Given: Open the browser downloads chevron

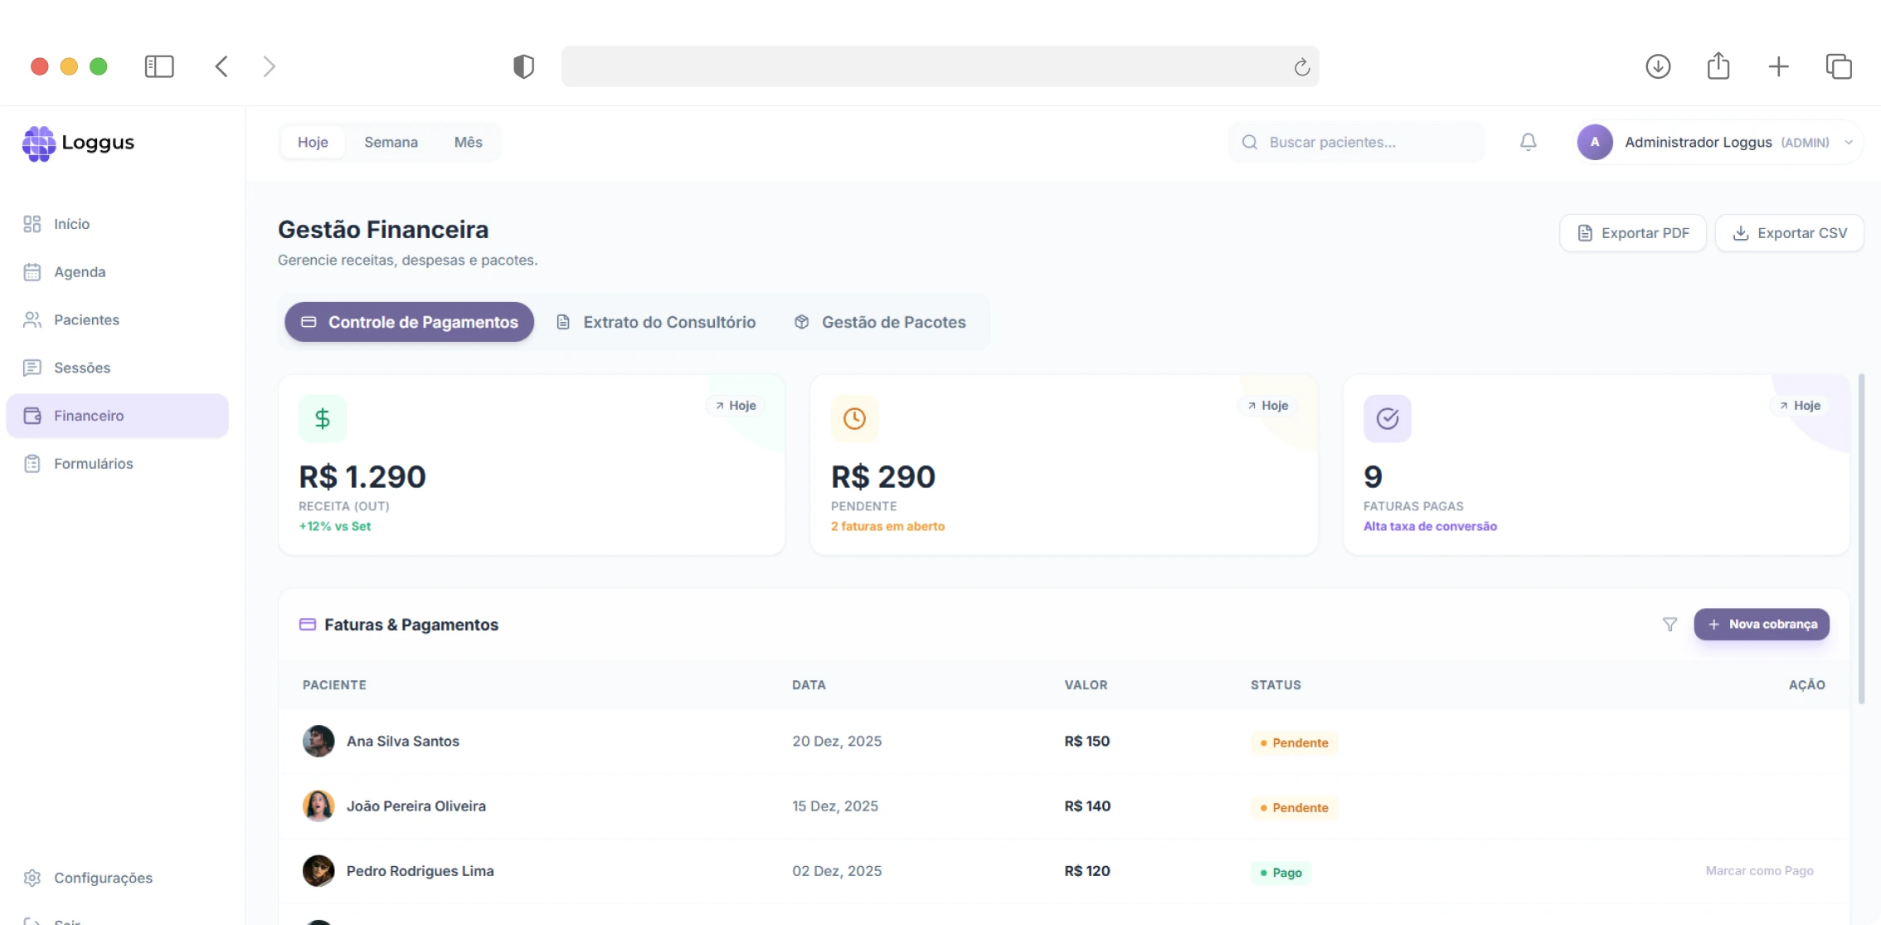Looking at the screenshot, I should coord(1658,66).
